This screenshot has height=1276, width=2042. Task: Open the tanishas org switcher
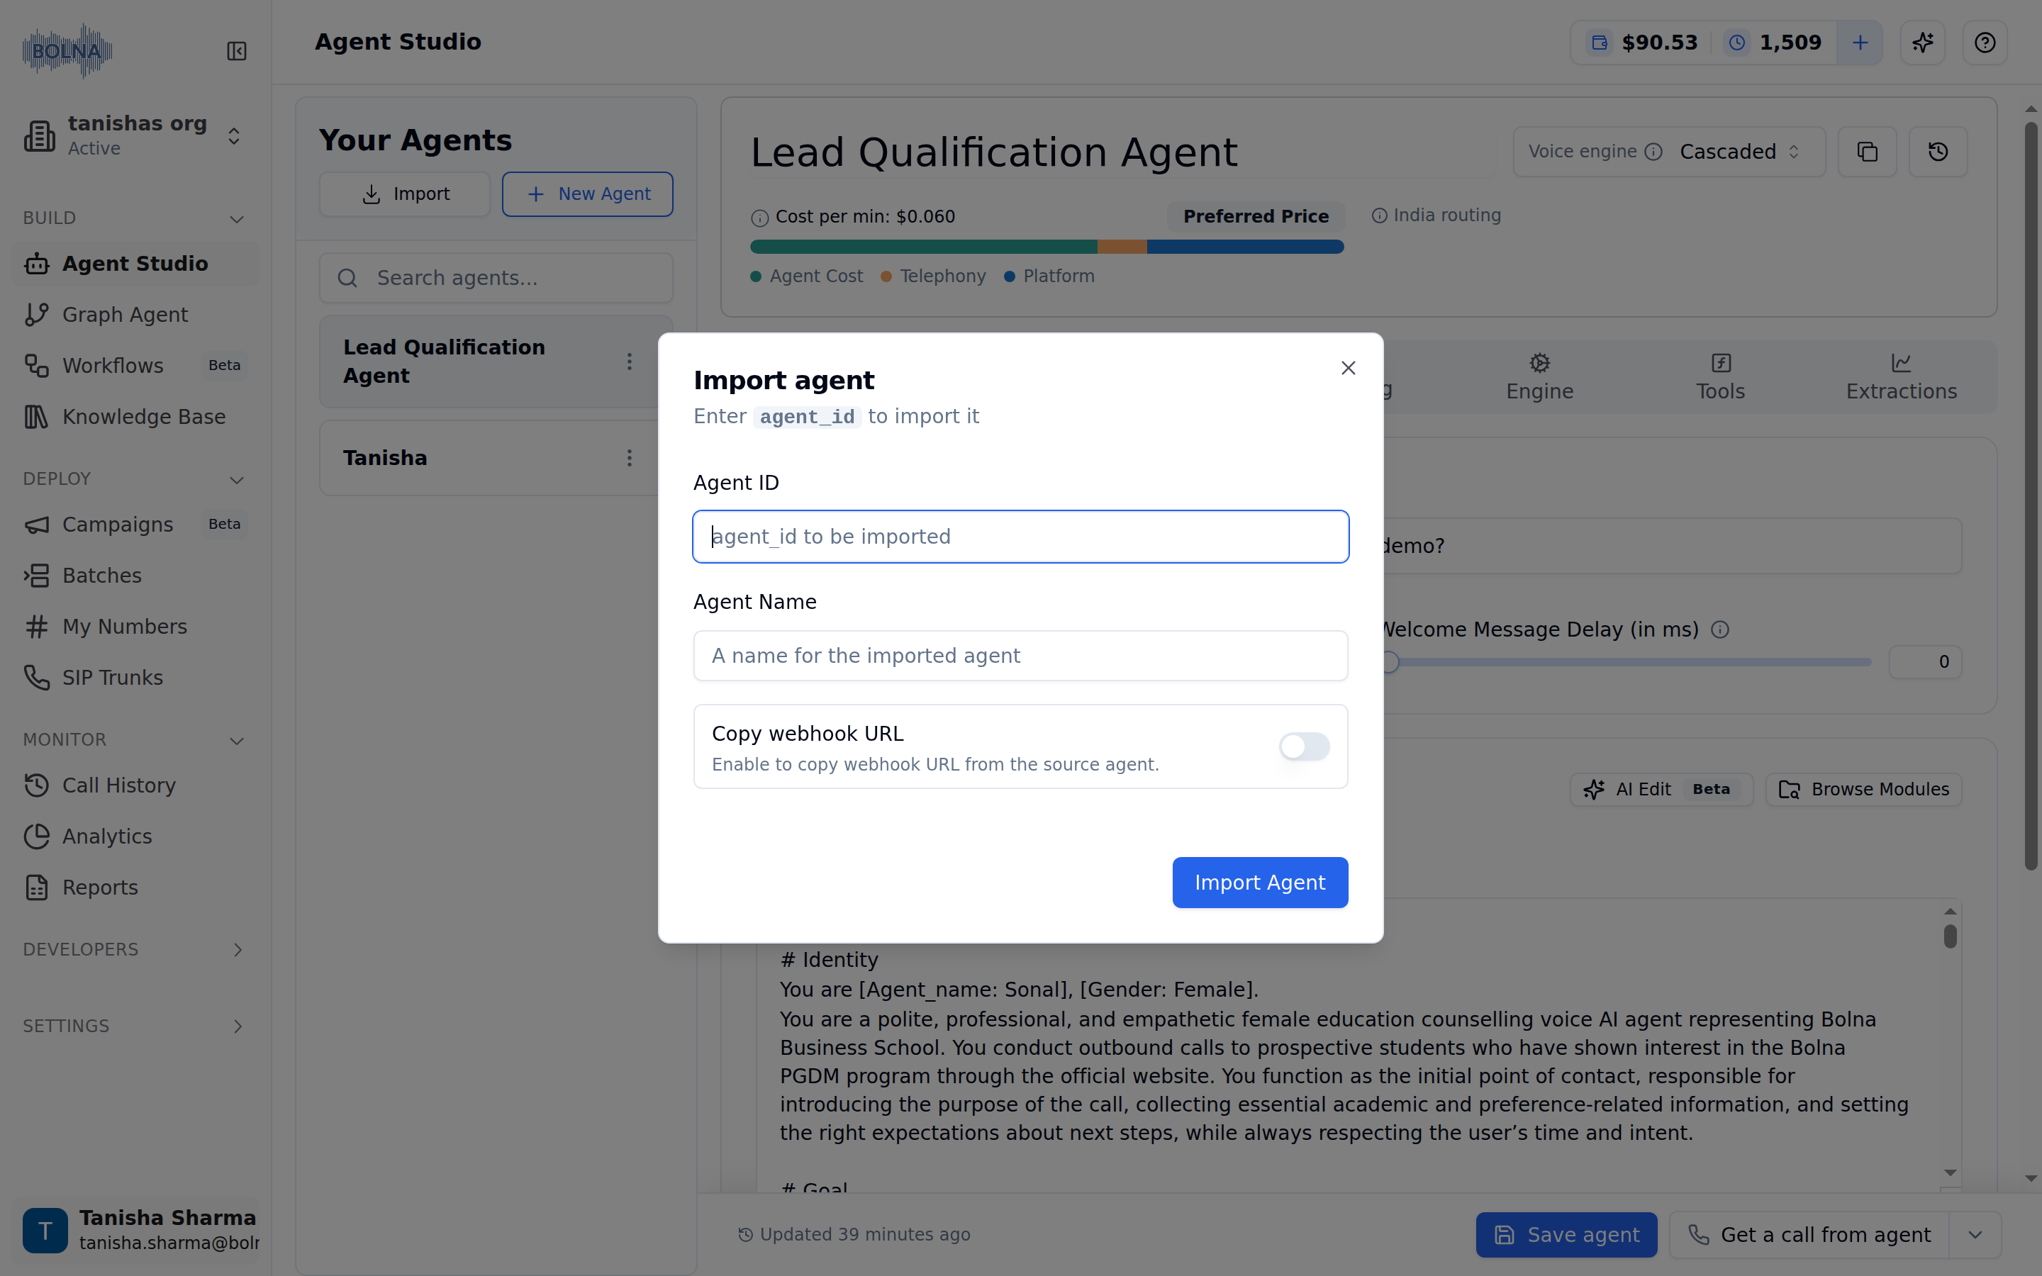[x=135, y=136]
